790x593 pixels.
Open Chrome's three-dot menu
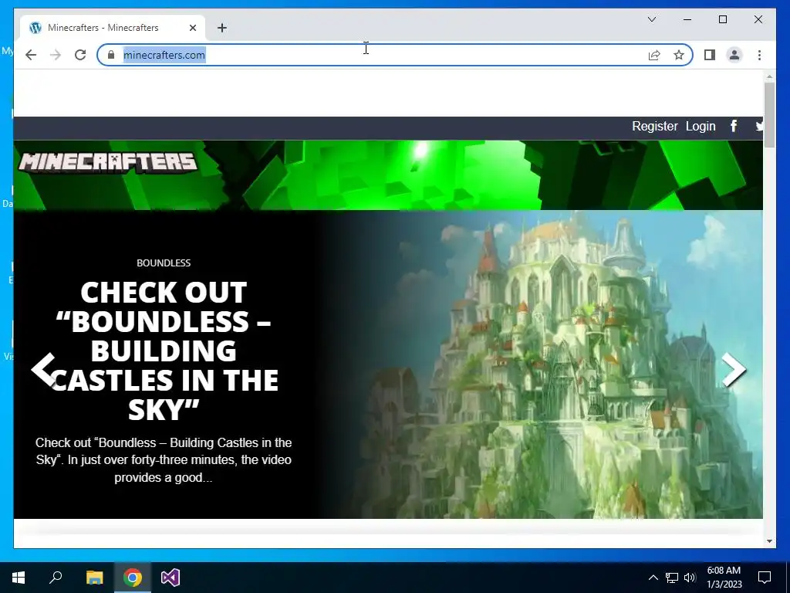click(759, 55)
